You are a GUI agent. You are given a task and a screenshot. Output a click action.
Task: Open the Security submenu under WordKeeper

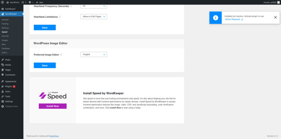point(5,36)
